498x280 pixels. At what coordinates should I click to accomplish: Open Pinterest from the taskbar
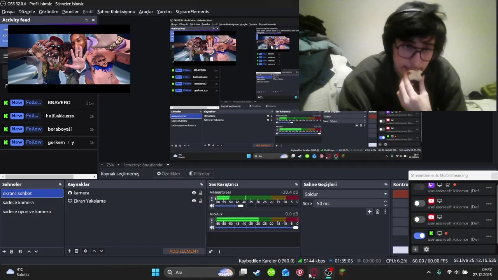(300, 272)
